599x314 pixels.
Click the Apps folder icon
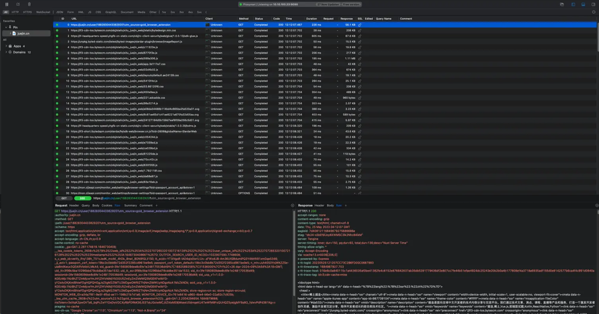(10, 46)
